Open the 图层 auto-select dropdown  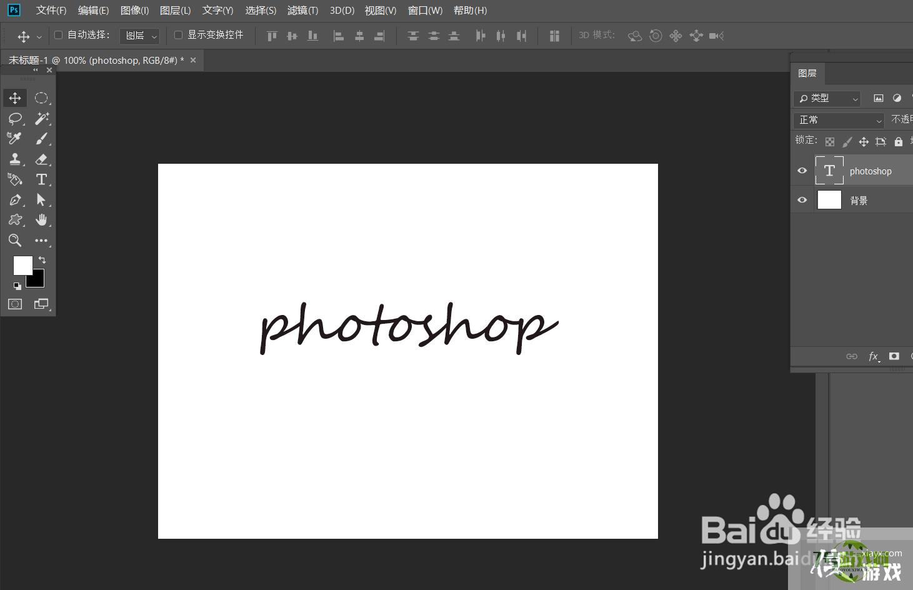tap(139, 36)
